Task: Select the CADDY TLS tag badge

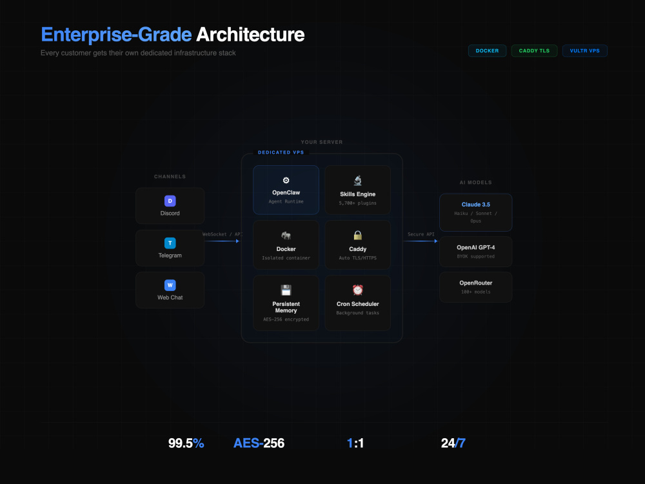Action: (x=534, y=50)
